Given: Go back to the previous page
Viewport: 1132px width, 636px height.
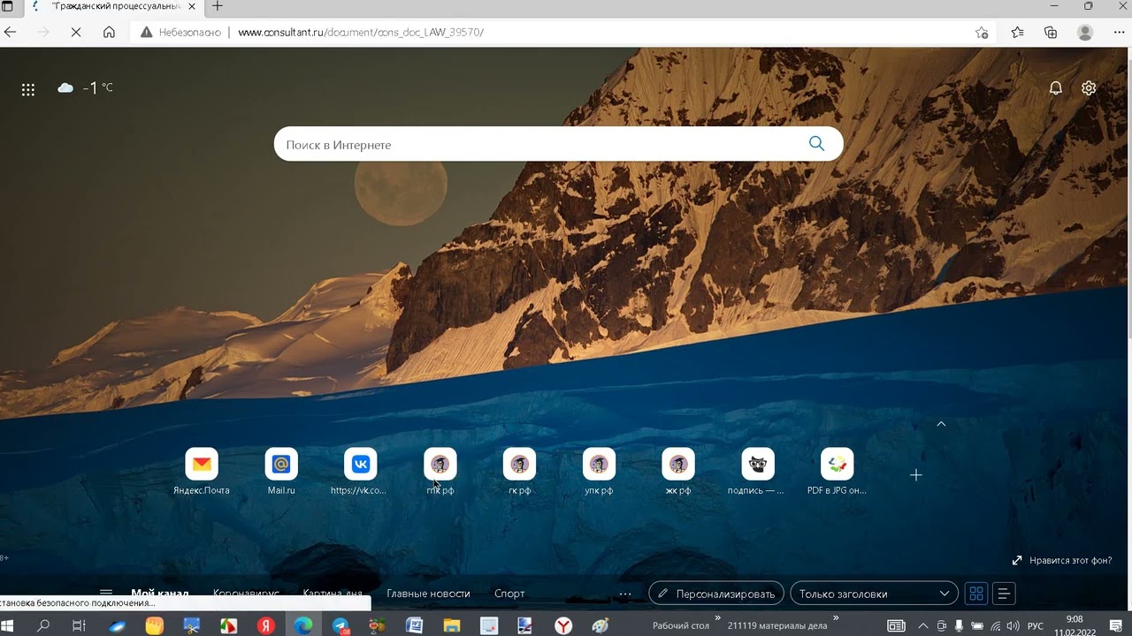Looking at the screenshot, I should click(x=11, y=32).
